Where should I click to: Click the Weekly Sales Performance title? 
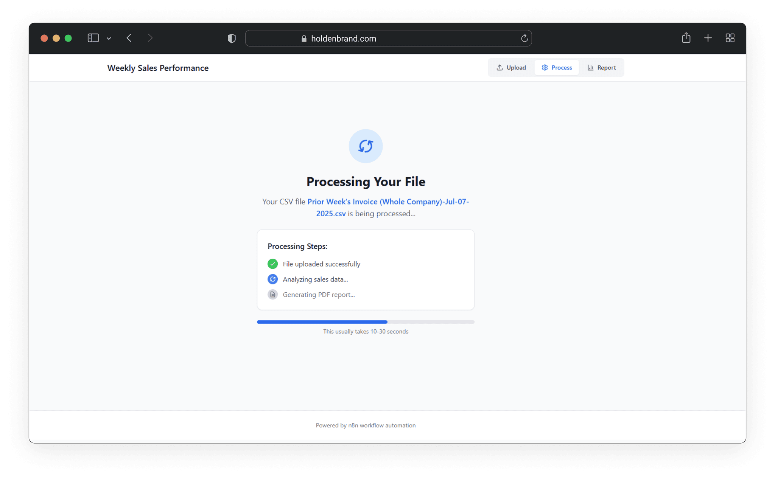click(x=158, y=68)
